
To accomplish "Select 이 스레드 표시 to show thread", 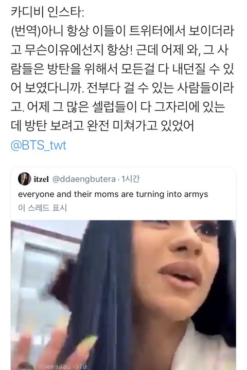I will 43,208.
